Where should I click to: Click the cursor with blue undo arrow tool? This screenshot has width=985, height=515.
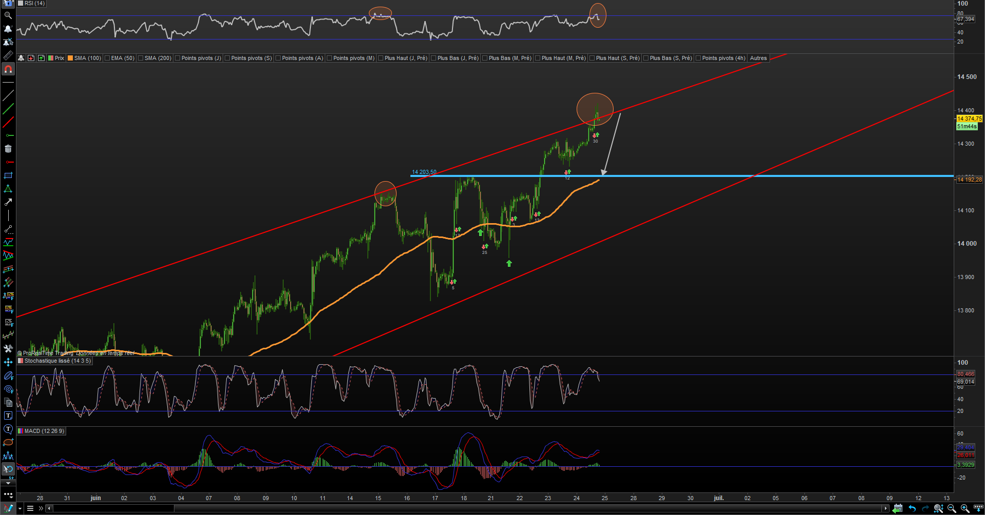pyautogui.click(x=8, y=468)
